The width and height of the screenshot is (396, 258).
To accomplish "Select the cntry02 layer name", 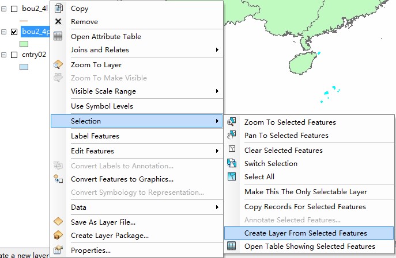I will (x=34, y=55).
